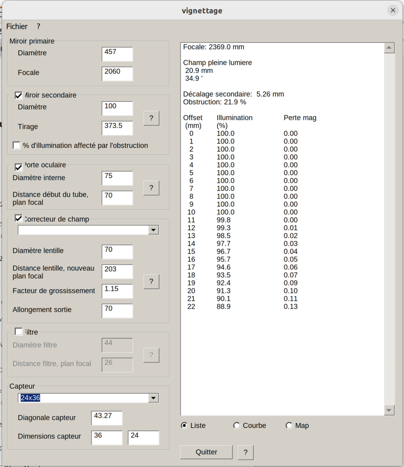Click the Diamètre field of the primary mirror
This screenshot has width=404, height=467.
(117, 54)
